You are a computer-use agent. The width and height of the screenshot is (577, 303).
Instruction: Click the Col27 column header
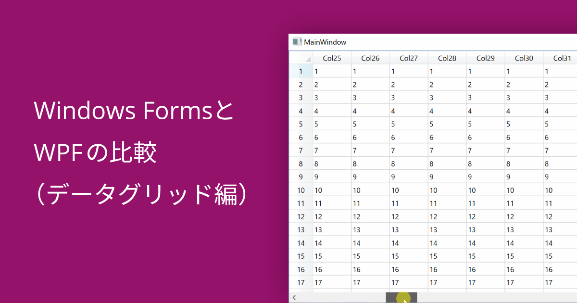[409, 58]
